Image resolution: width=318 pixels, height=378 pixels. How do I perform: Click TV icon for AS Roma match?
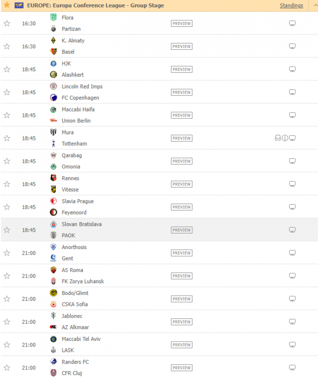coord(292,276)
